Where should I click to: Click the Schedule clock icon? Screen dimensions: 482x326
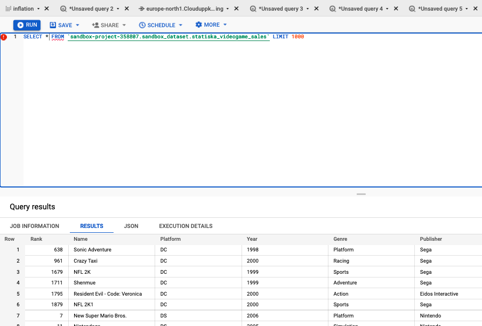[x=141, y=25]
